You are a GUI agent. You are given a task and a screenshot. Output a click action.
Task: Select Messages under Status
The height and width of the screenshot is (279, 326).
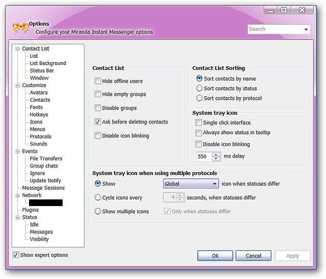(x=41, y=232)
